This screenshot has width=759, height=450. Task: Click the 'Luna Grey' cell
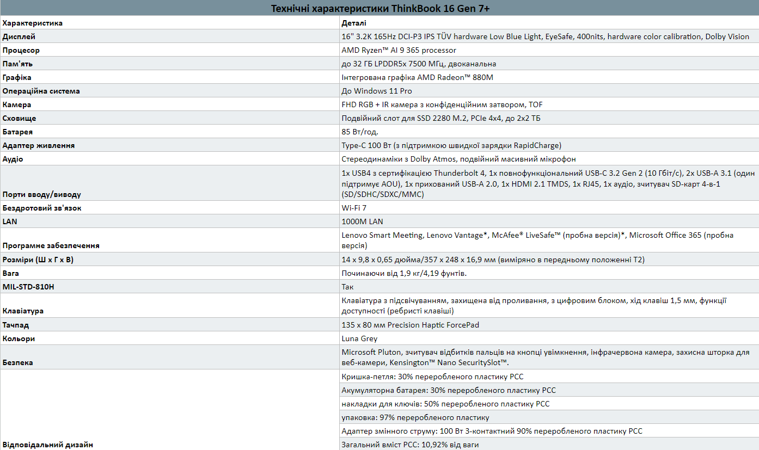click(x=549, y=338)
